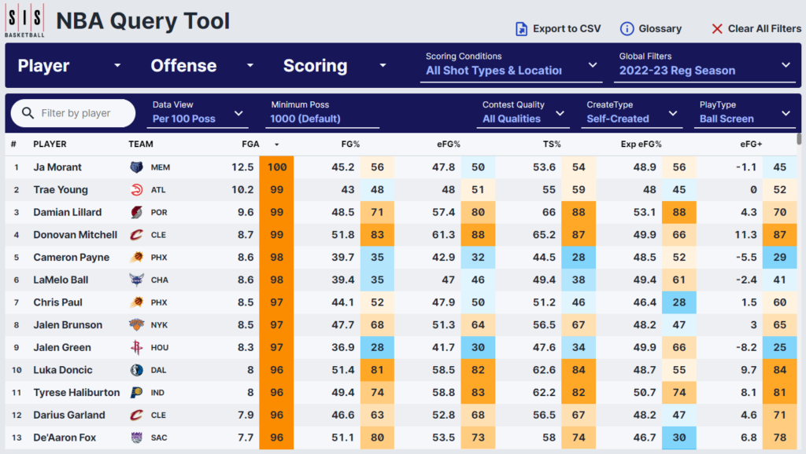
Task: Click Suns logo in Cameron Payne row
Action: tap(136, 258)
